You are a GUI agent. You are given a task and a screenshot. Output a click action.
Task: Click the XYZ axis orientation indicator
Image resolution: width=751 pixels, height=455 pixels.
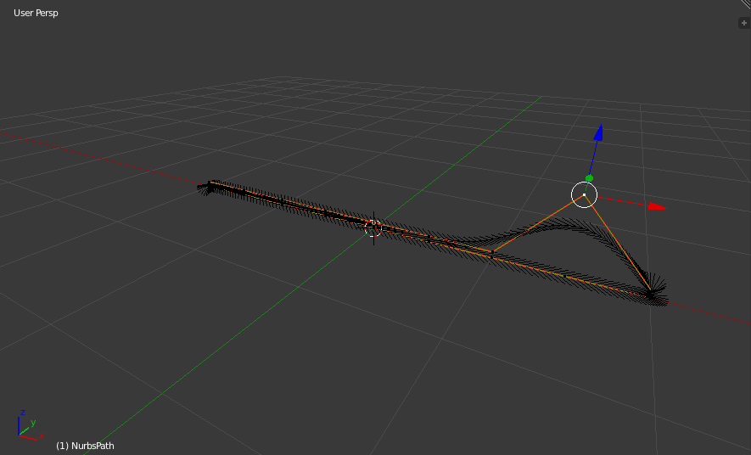pos(30,424)
